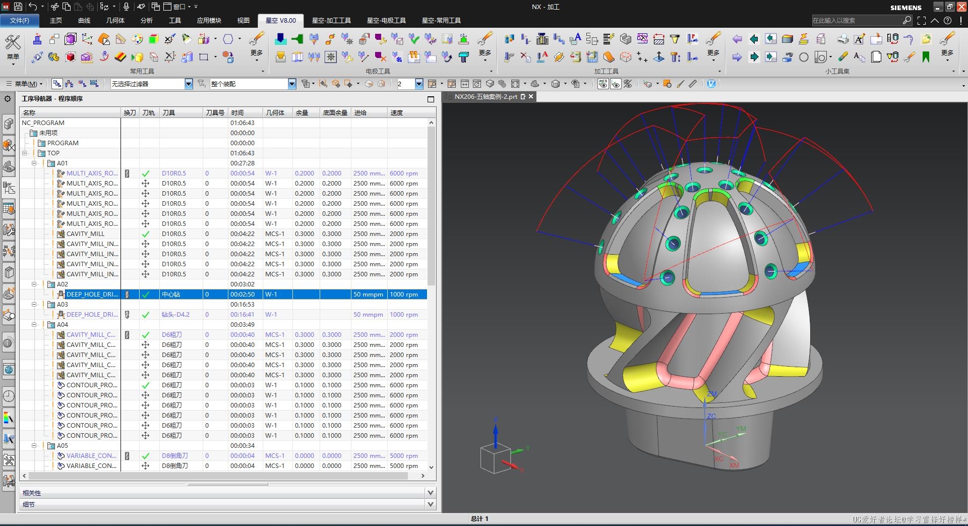Click the save disk icon in title bar
968x526 pixels.
pos(18,7)
